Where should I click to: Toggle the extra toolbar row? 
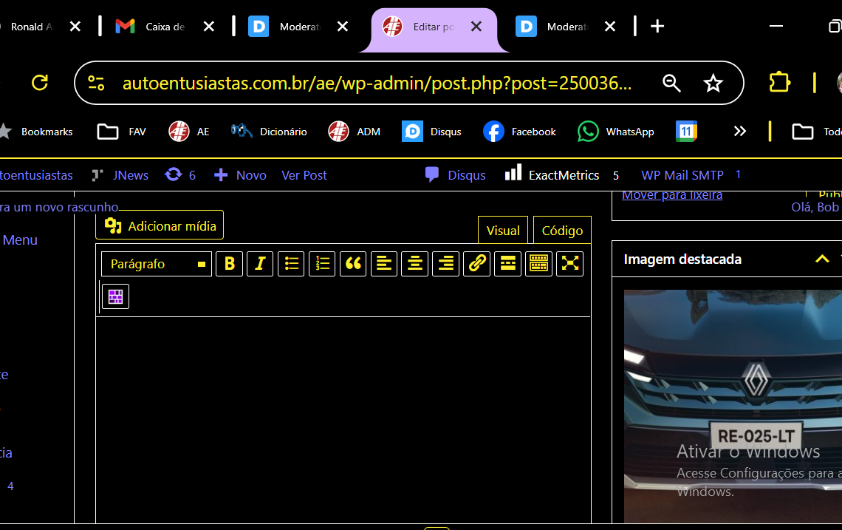(x=539, y=264)
